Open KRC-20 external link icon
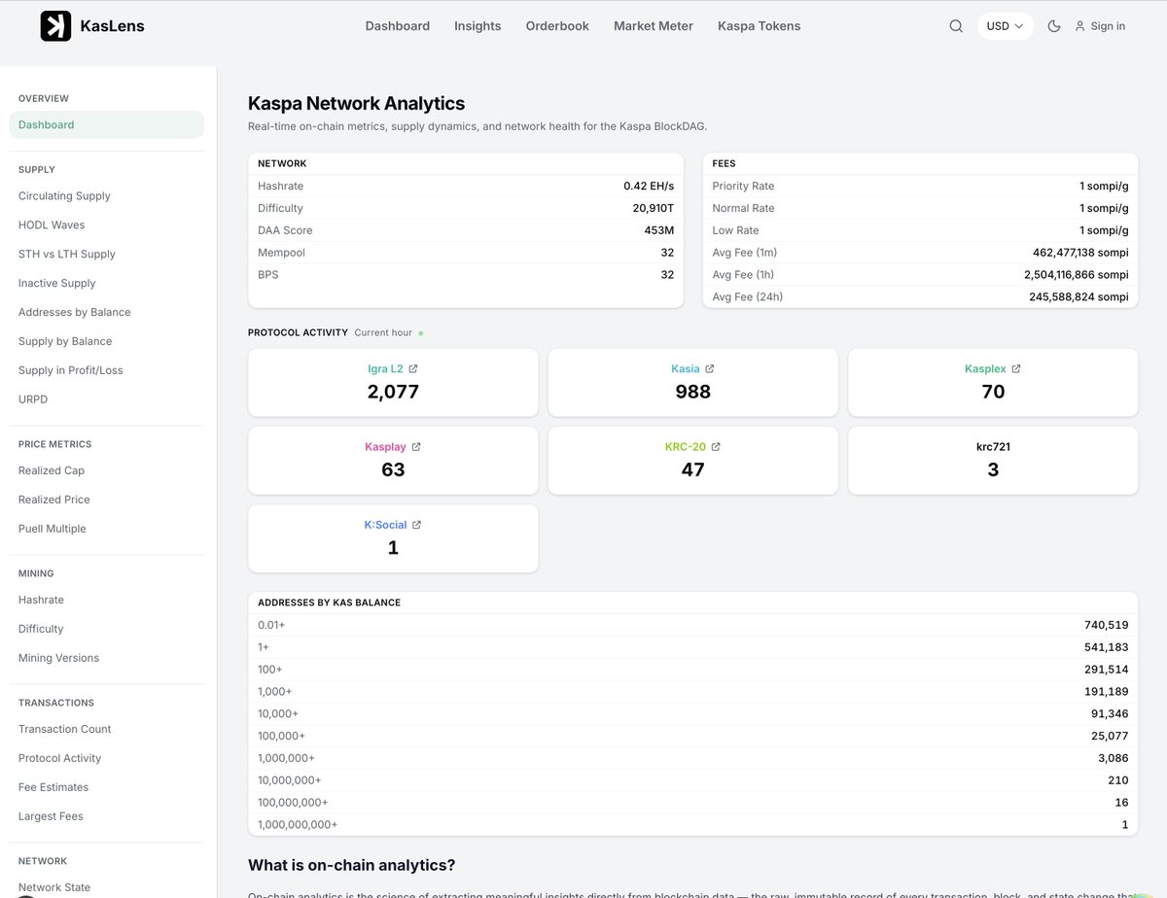The image size is (1167, 898). point(716,447)
